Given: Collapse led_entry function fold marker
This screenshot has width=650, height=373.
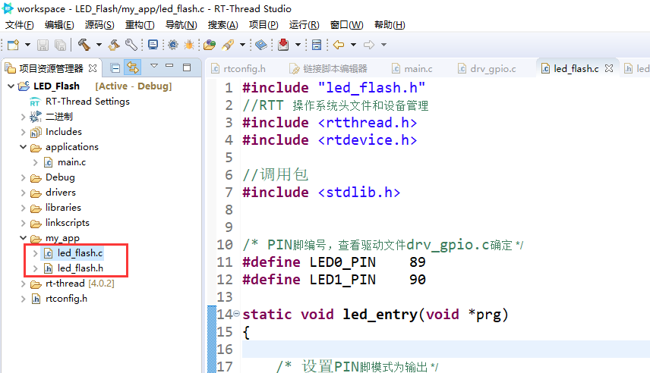Looking at the screenshot, I should click(x=236, y=314).
